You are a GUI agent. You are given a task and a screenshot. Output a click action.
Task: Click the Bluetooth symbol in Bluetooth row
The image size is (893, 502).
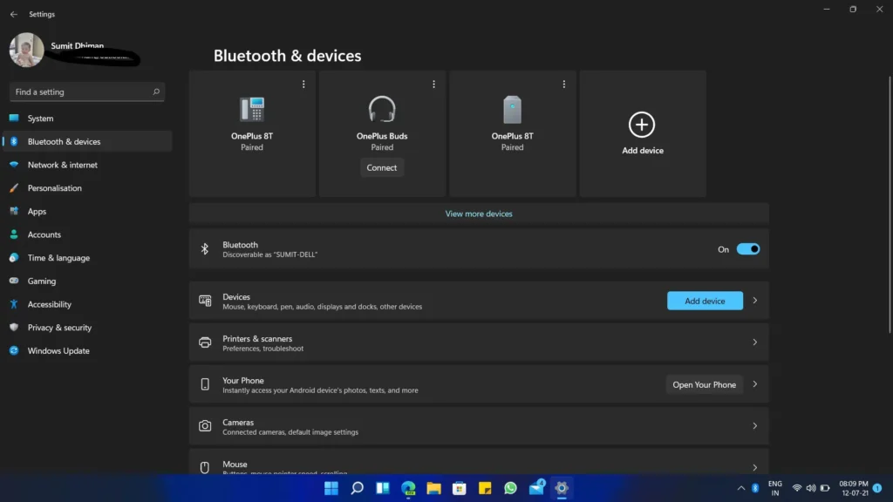point(204,249)
